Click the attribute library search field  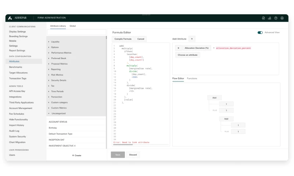(x=76, y=32)
